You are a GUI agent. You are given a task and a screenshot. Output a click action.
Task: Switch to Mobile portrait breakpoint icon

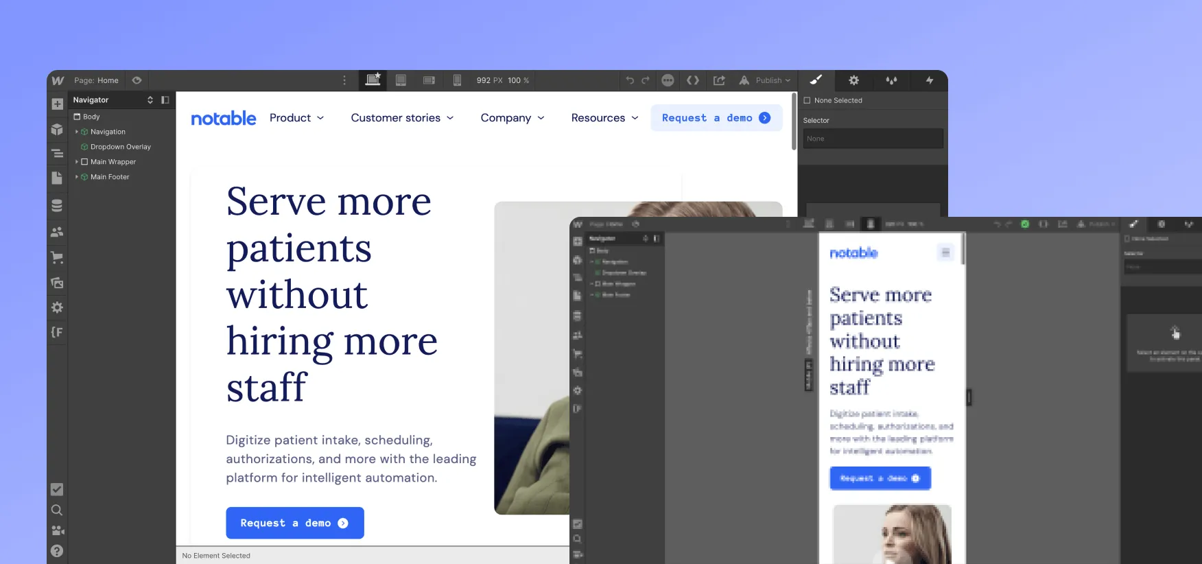pos(457,80)
